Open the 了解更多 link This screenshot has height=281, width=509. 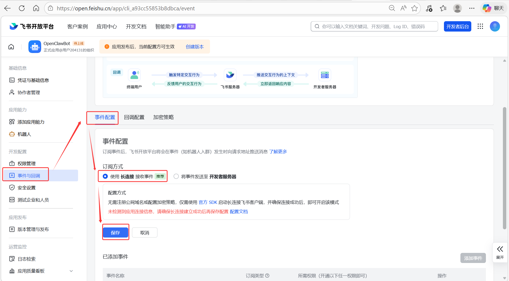click(278, 152)
